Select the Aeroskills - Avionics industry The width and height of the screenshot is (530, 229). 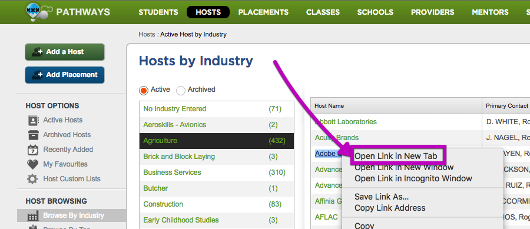click(217, 125)
